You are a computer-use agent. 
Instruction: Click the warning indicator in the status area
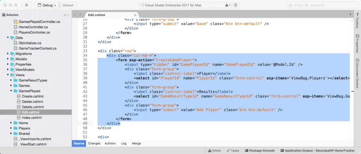pos(228,5)
